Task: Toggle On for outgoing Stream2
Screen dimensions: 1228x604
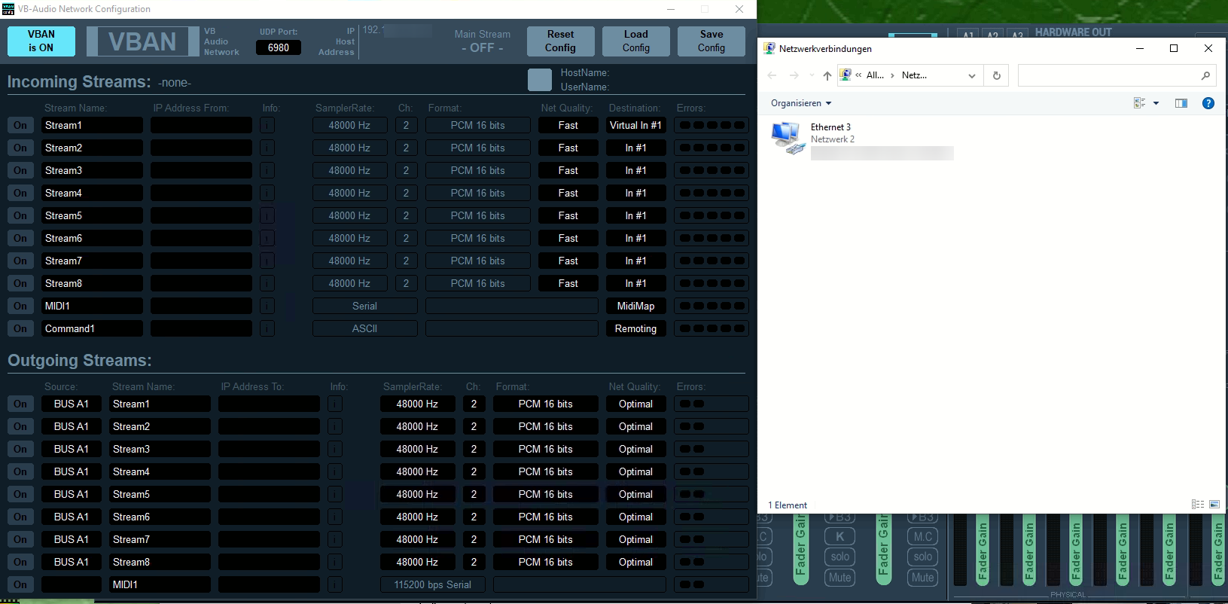Action: point(20,427)
